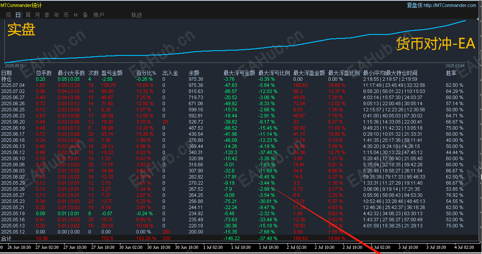Click the 1 Jul 18:30 time axis label

coord(268,247)
